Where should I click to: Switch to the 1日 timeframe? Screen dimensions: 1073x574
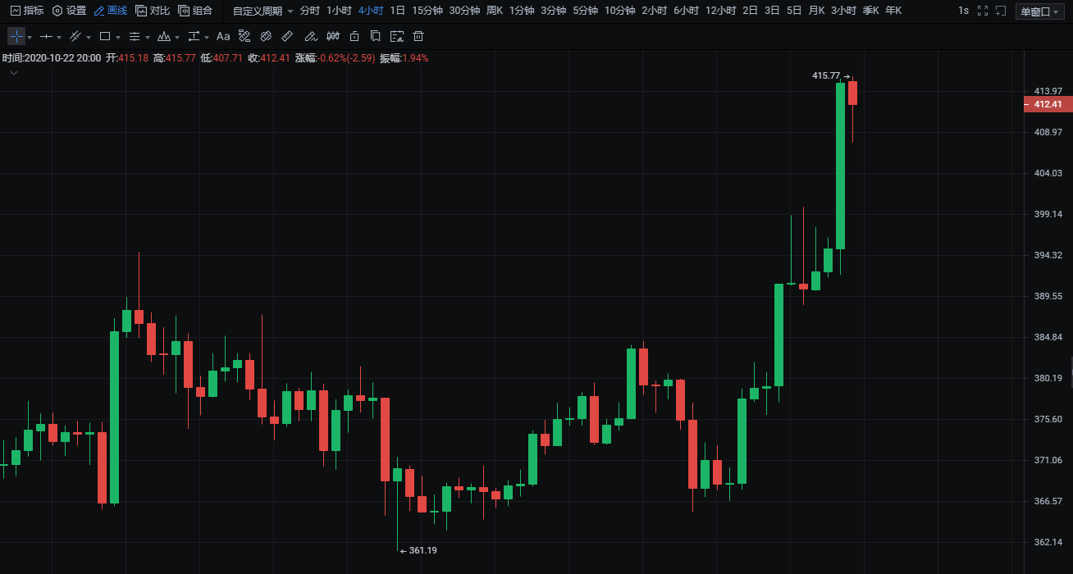pos(397,11)
